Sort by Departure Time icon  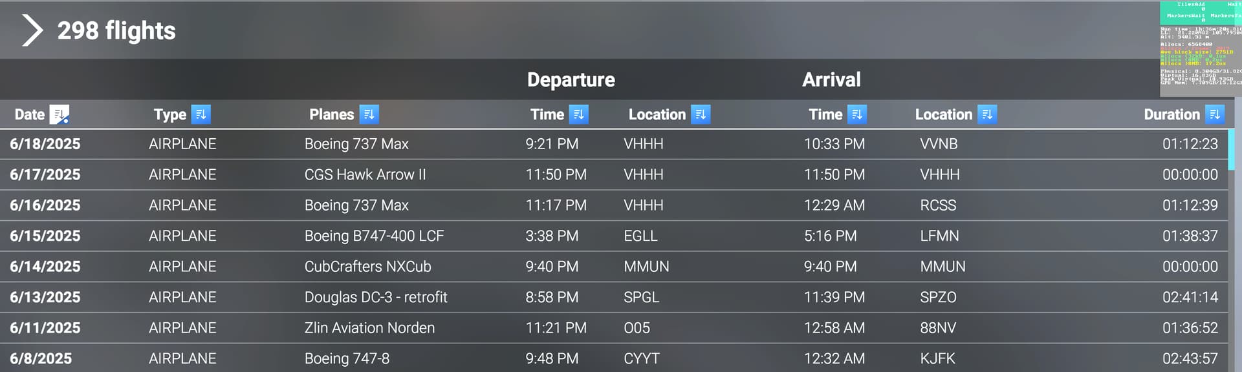(x=579, y=114)
